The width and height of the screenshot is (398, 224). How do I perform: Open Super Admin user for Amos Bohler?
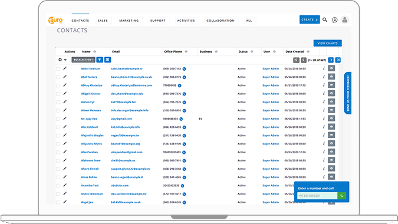pyautogui.click(x=271, y=177)
